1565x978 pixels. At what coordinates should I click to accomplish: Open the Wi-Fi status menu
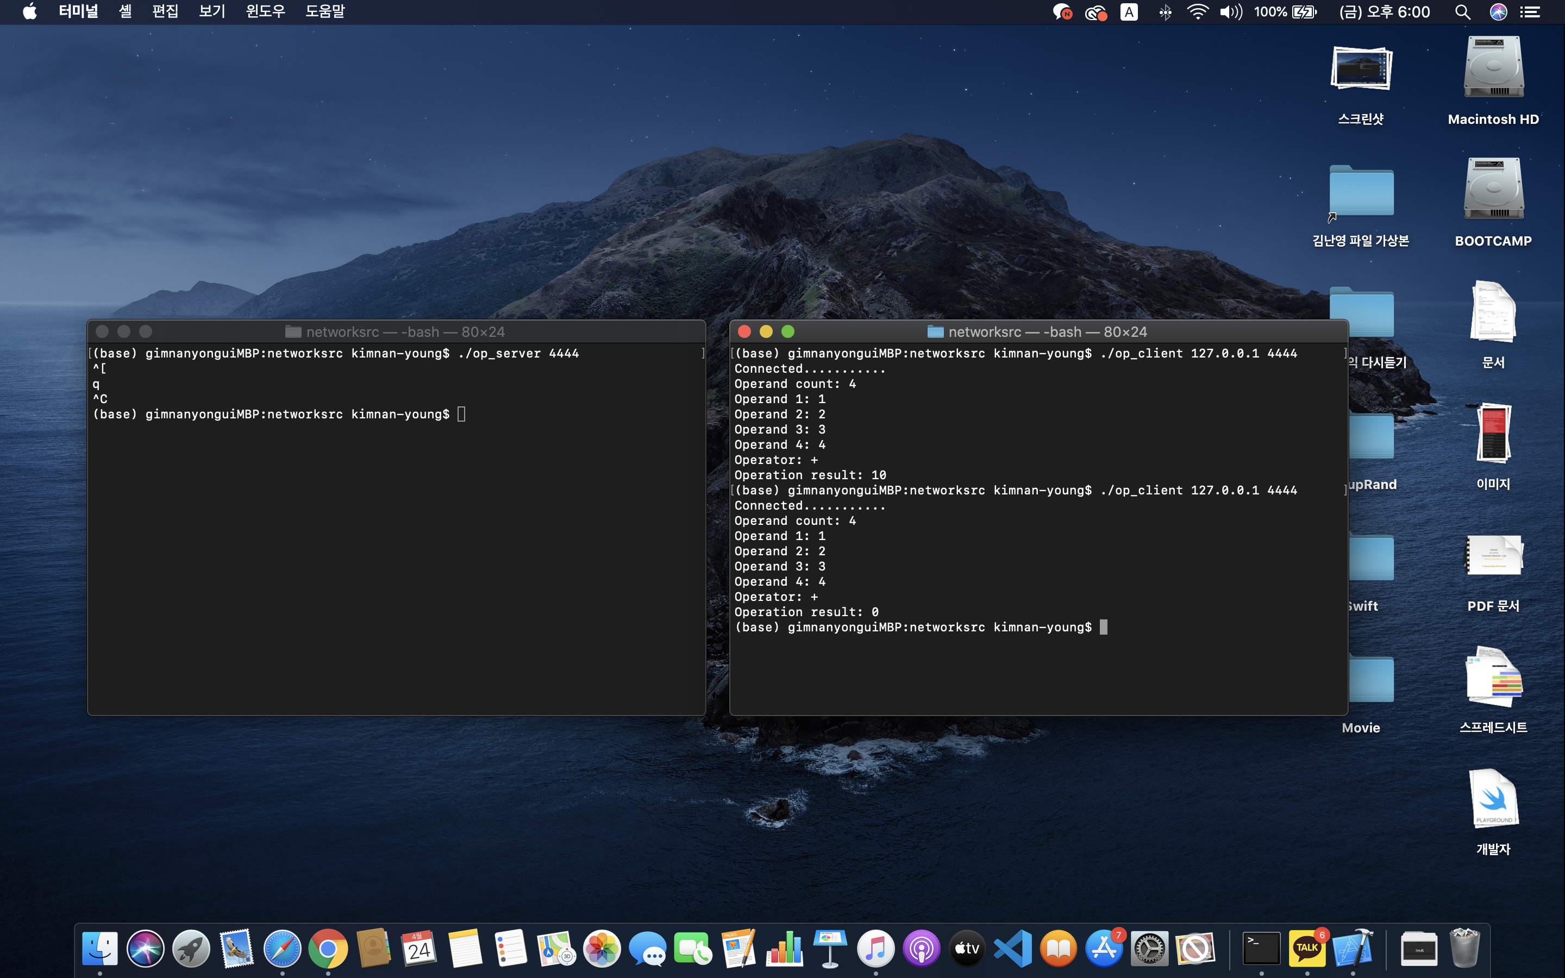1198,11
